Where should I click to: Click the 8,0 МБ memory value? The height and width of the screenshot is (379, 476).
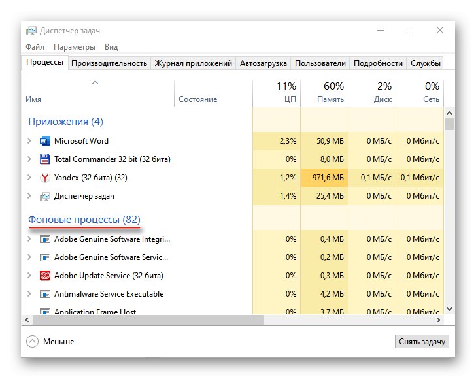pos(331,159)
